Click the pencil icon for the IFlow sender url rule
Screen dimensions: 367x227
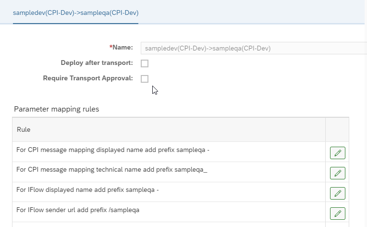338,214
